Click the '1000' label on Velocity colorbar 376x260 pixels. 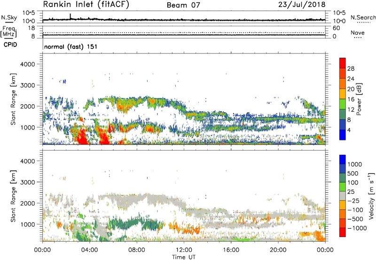tap(354, 164)
